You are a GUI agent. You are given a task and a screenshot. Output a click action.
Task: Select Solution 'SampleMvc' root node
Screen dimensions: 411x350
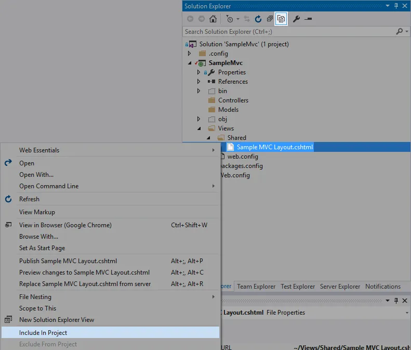[244, 44]
